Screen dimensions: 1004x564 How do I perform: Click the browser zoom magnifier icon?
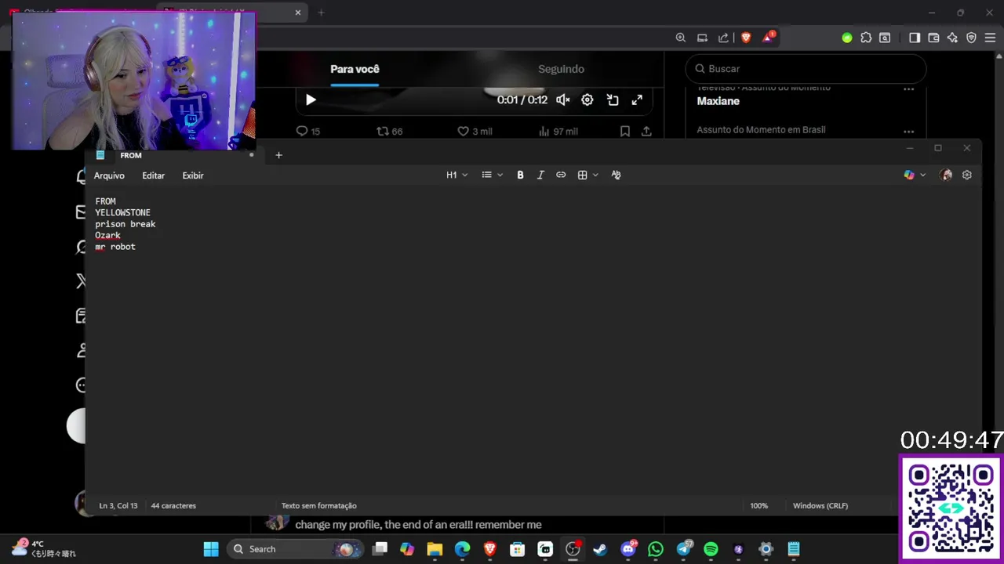(681, 38)
